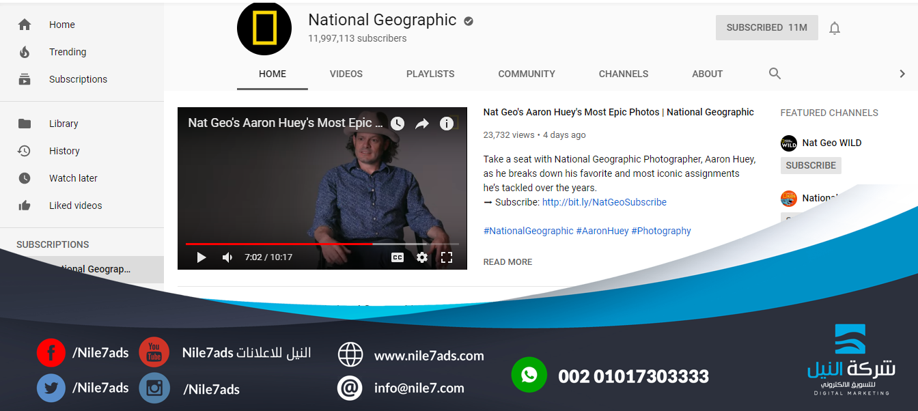Click the globe icon beside www.nile7ads.com
The image size is (918, 411).
350,355
